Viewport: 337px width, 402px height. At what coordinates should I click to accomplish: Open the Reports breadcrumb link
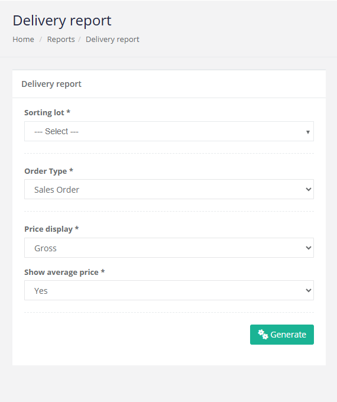coord(61,39)
